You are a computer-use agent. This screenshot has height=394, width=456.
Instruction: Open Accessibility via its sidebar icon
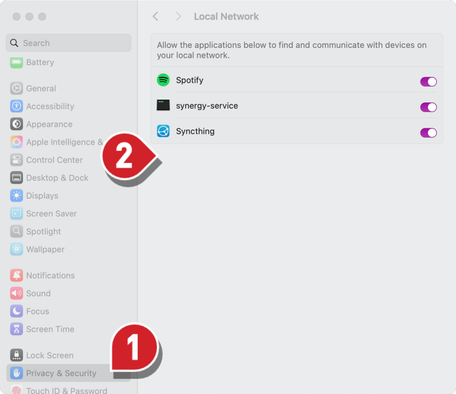tap(17, 106)
